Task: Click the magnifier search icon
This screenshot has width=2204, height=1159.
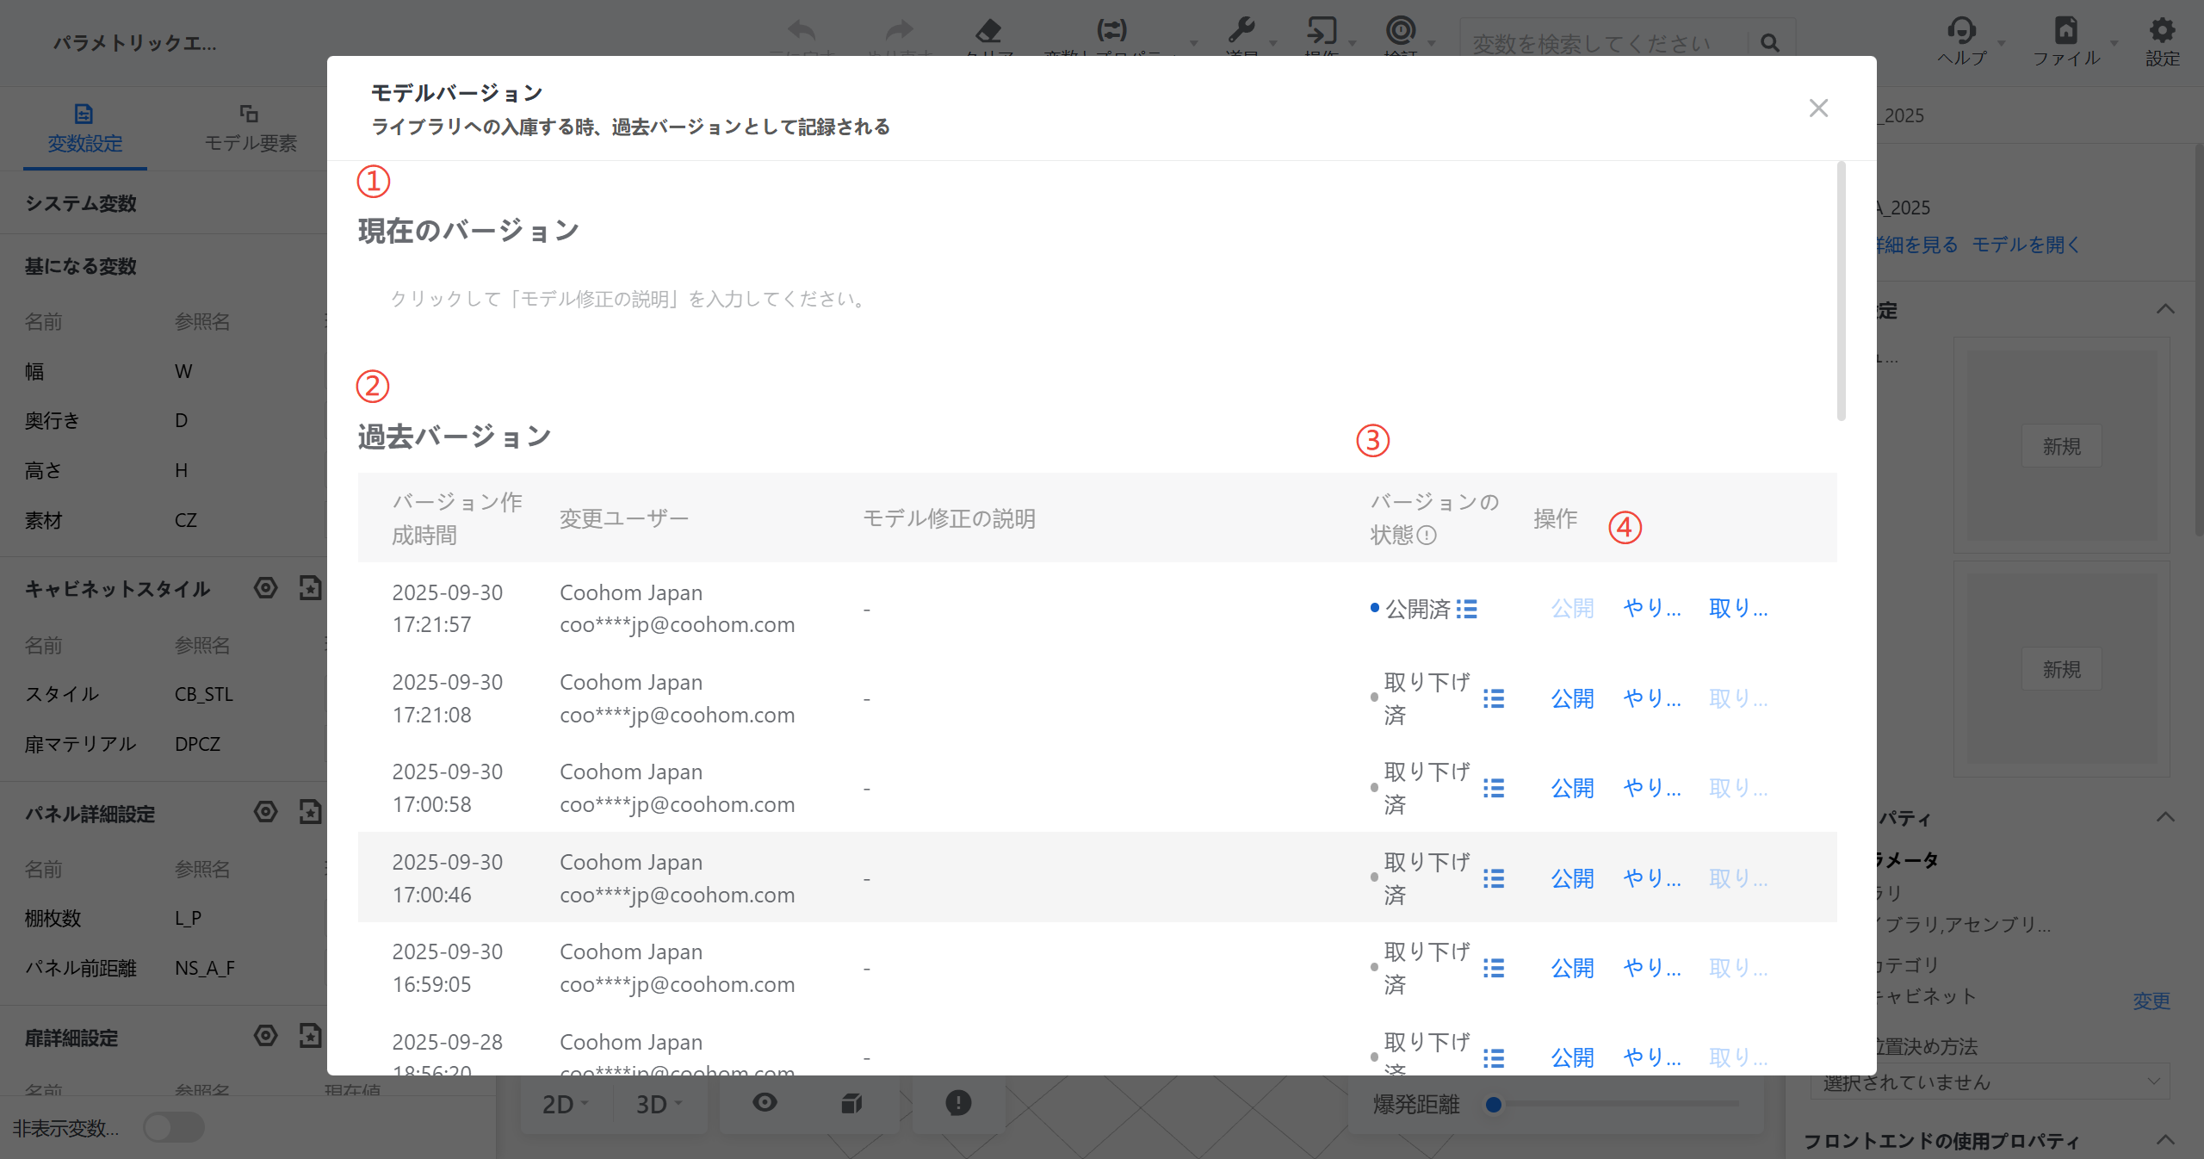Action: point(1770,42)
